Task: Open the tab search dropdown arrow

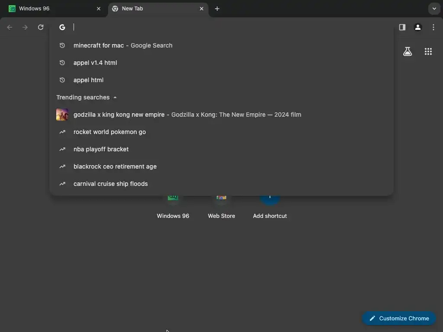Action: pyautogui.click(x=434, y=9)
